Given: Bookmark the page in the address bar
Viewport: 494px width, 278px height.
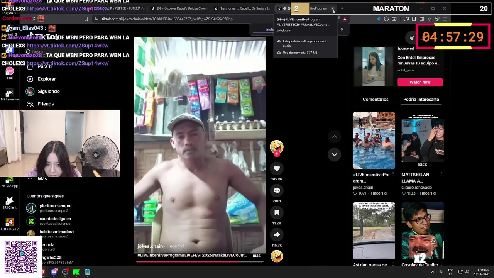Looking at the screenshot, I should [86, 19].
